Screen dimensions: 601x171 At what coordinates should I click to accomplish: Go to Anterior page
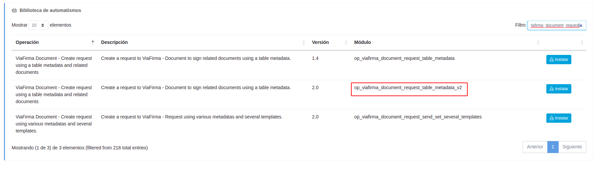(535, 147)
